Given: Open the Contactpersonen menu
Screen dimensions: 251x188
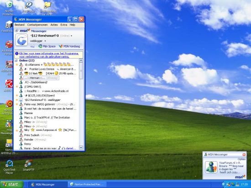Looking at the screenshot, I should point(37,25).
